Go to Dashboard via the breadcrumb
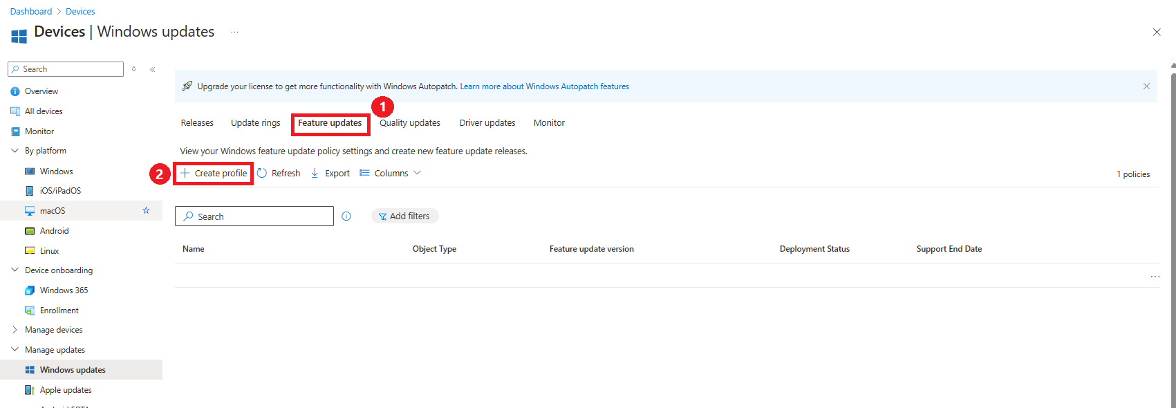Image resolution: width=1176 pixels, height=408 pixels. 31,12
